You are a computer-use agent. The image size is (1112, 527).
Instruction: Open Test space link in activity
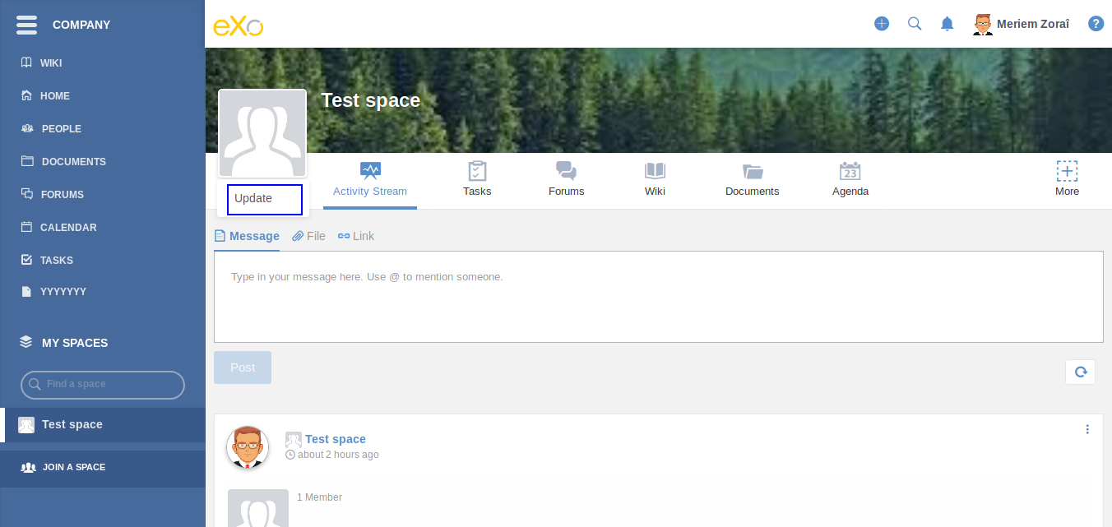336,439
